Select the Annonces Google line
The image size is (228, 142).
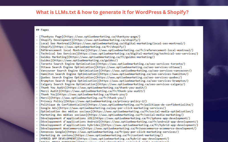click(107, 132)
